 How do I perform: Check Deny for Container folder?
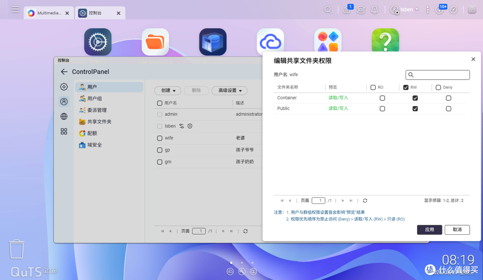tap(449, 98)
